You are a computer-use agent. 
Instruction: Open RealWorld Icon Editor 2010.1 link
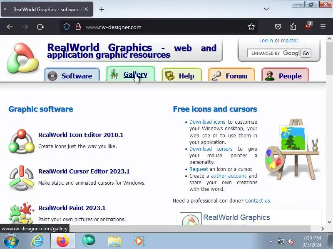[81, 135]
